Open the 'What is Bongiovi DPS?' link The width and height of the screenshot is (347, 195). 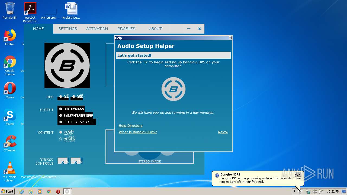pos(138,132)
